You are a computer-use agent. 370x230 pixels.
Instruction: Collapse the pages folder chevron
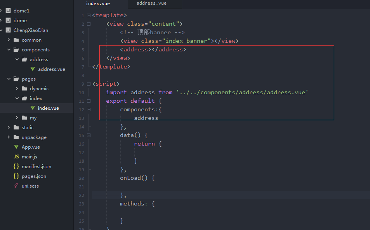(x=9, y=79)
